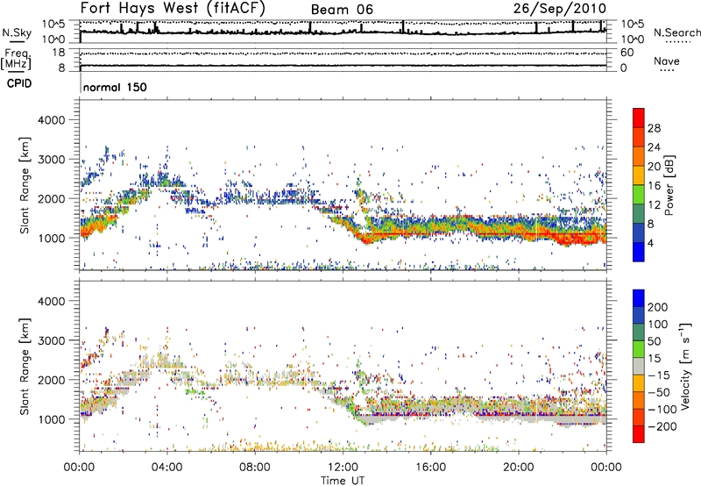The height and width of the screenshot is (486, 701).
Task: Click the 'Slant Range [km]' label of power panel
Action: click(25, 185)
